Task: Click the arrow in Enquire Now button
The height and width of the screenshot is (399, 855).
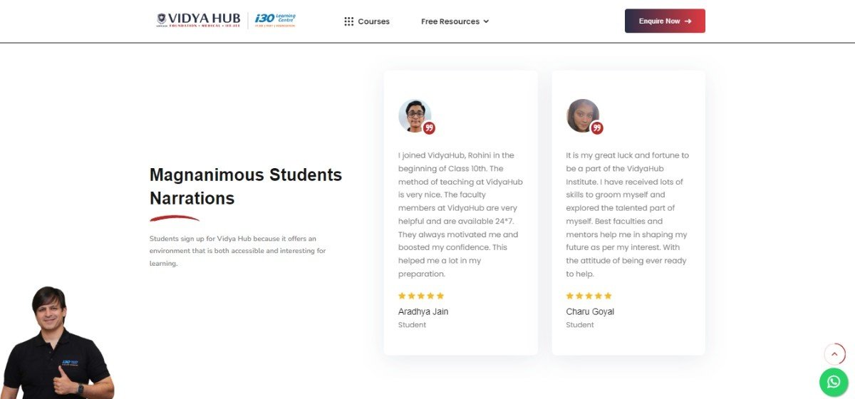Action: point(688,21)
